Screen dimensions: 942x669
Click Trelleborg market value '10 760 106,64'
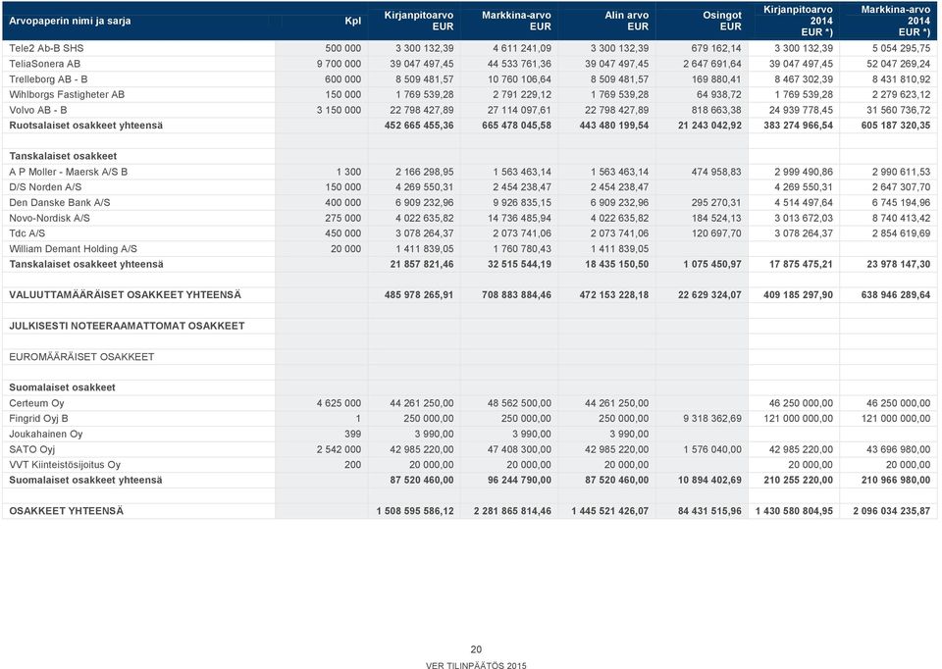pos(519,79)
